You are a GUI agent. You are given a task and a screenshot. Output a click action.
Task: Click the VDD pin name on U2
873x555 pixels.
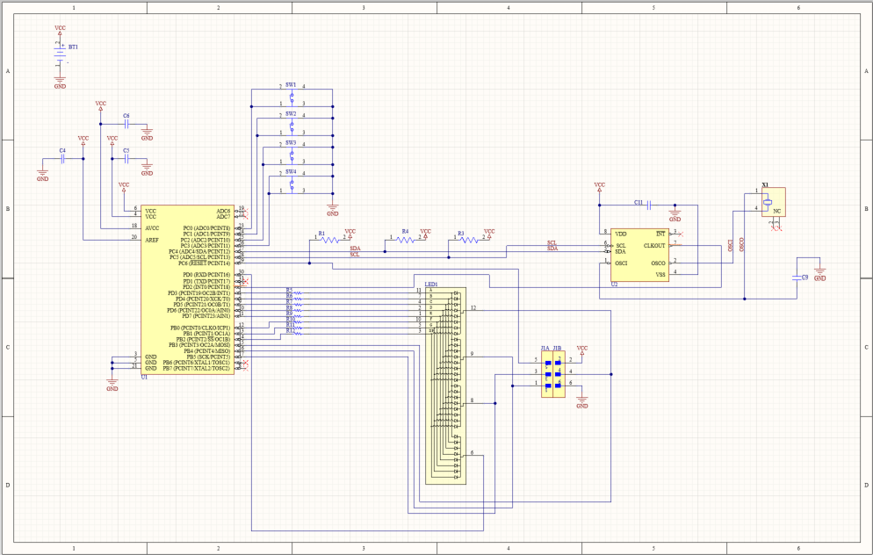coord(621,234)
